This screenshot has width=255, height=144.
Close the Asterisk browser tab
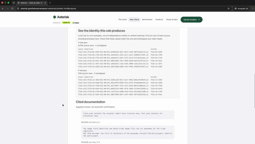click(x=45, y=3)
